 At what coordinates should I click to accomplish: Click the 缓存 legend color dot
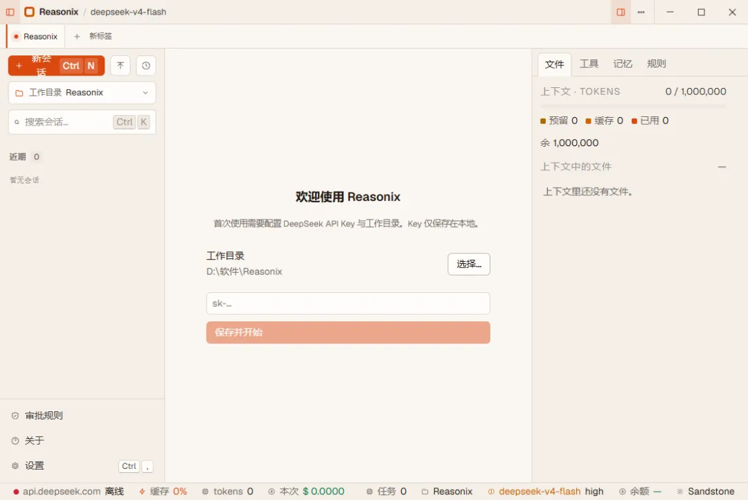588,121
